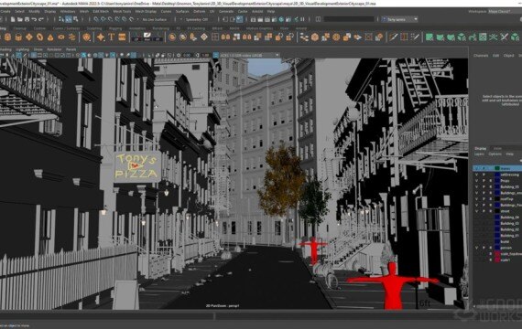Click the Multi-Cut knife shelf icon
The image size is (522, 329).
pos(394,37)
